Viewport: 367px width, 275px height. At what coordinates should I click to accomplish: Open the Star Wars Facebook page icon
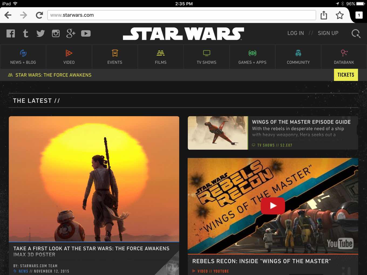(x=11, y=33)
